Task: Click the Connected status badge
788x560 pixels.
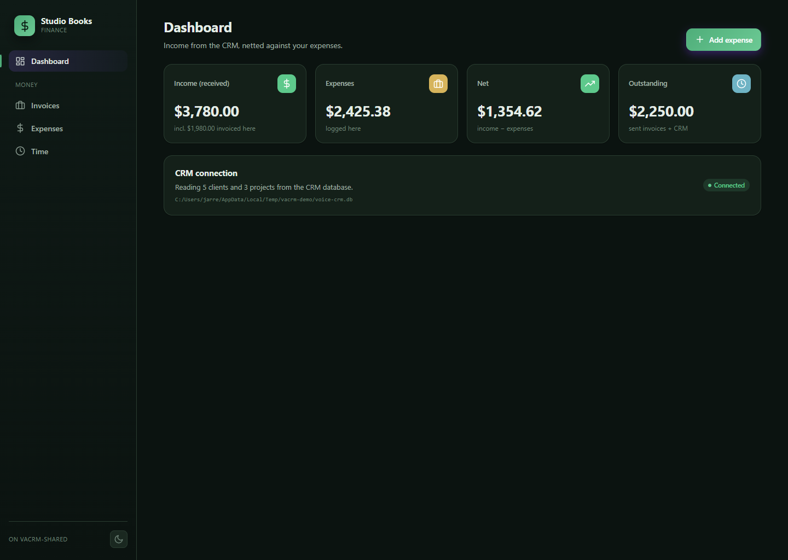Action: 726,185
